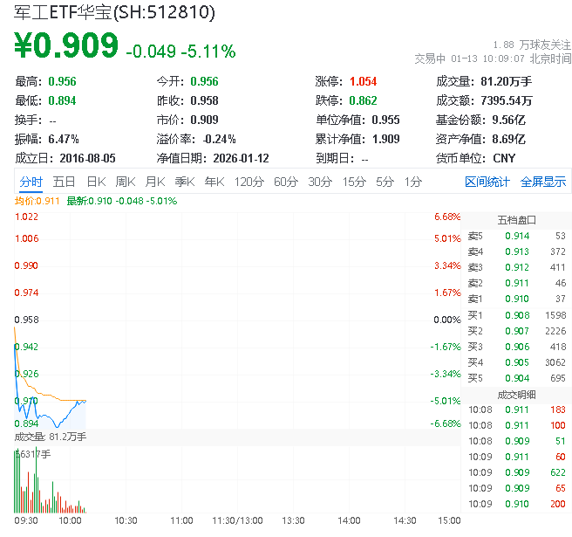Switch to 月K monthly chart
The height and width of the screenshot is (537, 572).
click(x=154, y=182)
